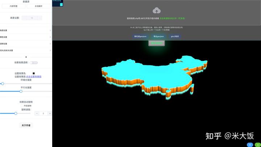This screenshot has width=261, height=147.
Task: Expand the 颜色设置 section
Action: (x=25, y=37)
